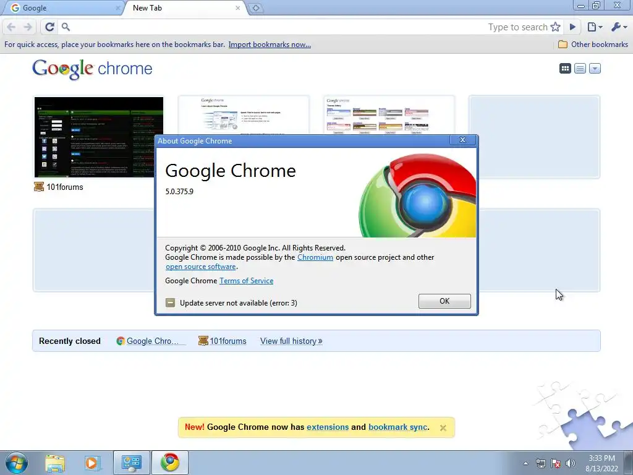Click View full history link
This screenshot has width=633, height=475.
click(x=291, y=341)
